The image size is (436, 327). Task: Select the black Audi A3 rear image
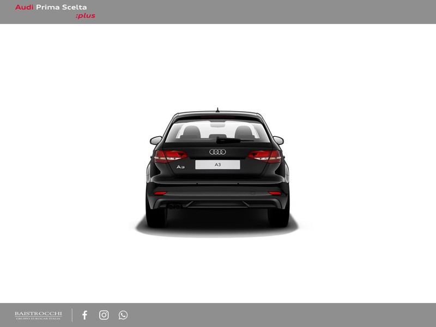point(217,172)
